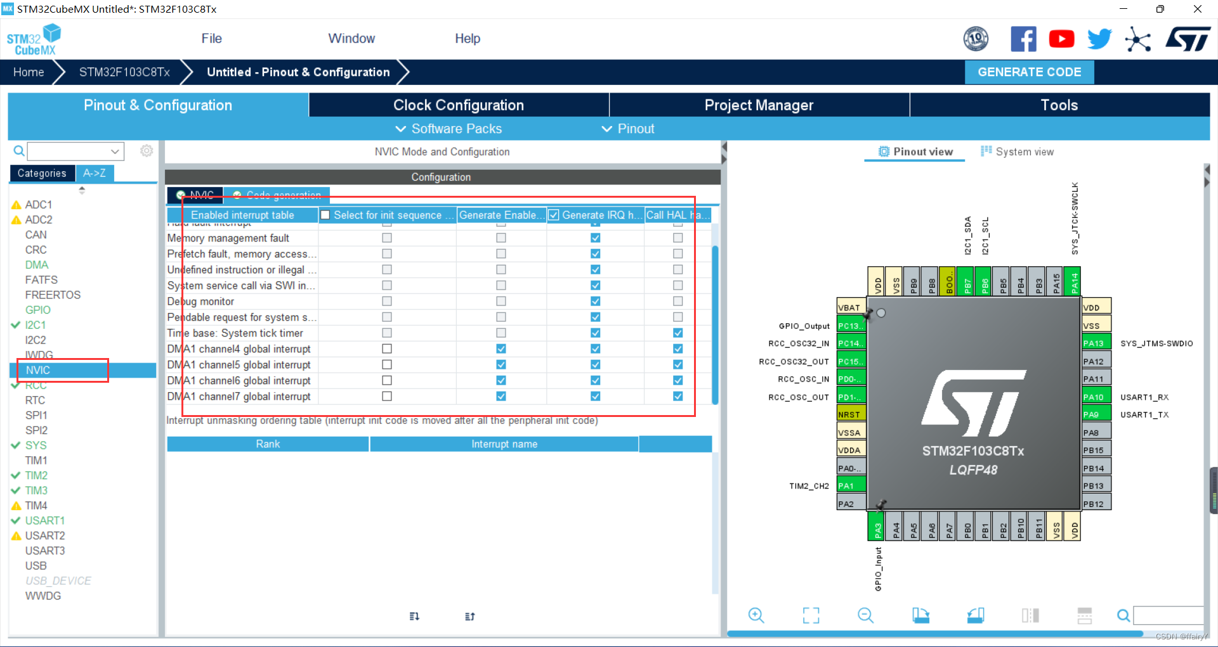Viewport: 1218px width, 647px height.
Task: Open the YouTube icon link
Action: click(1061, 39)
